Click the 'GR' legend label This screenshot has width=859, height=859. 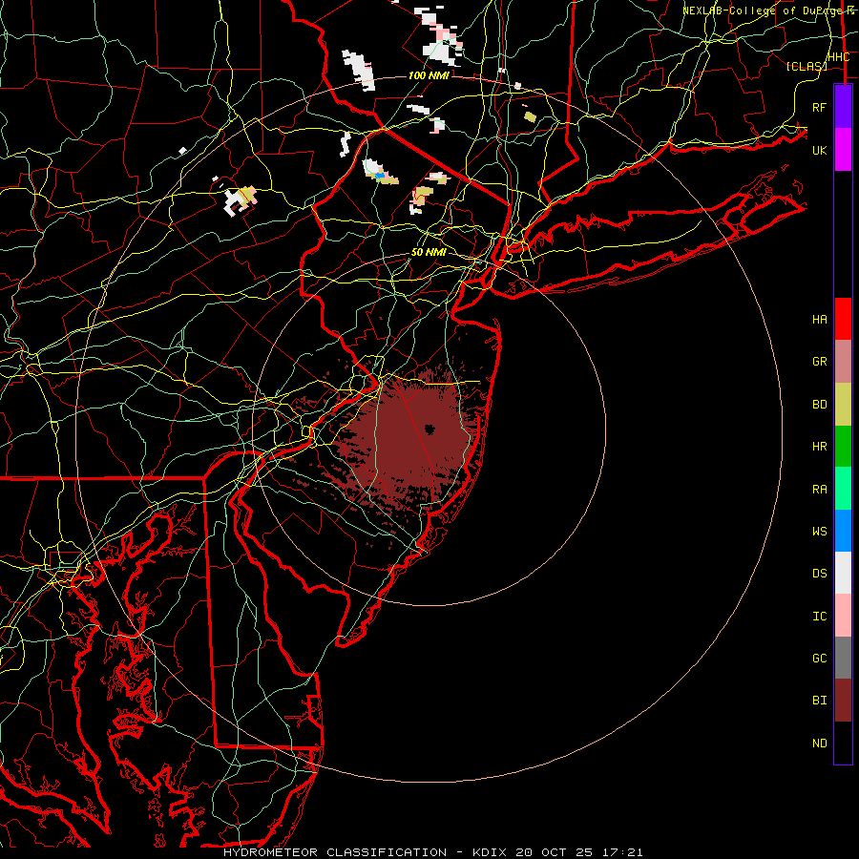[820, 362]
